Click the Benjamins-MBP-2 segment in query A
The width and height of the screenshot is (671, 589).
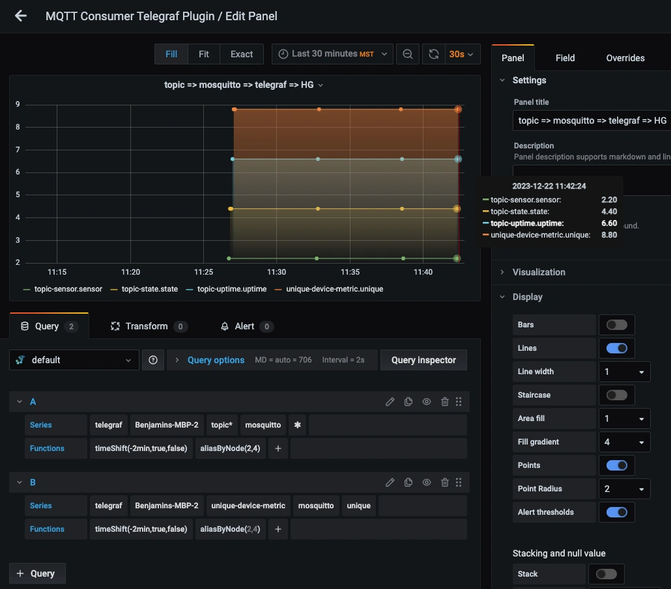pyautogui.click(x=167, y=425)
